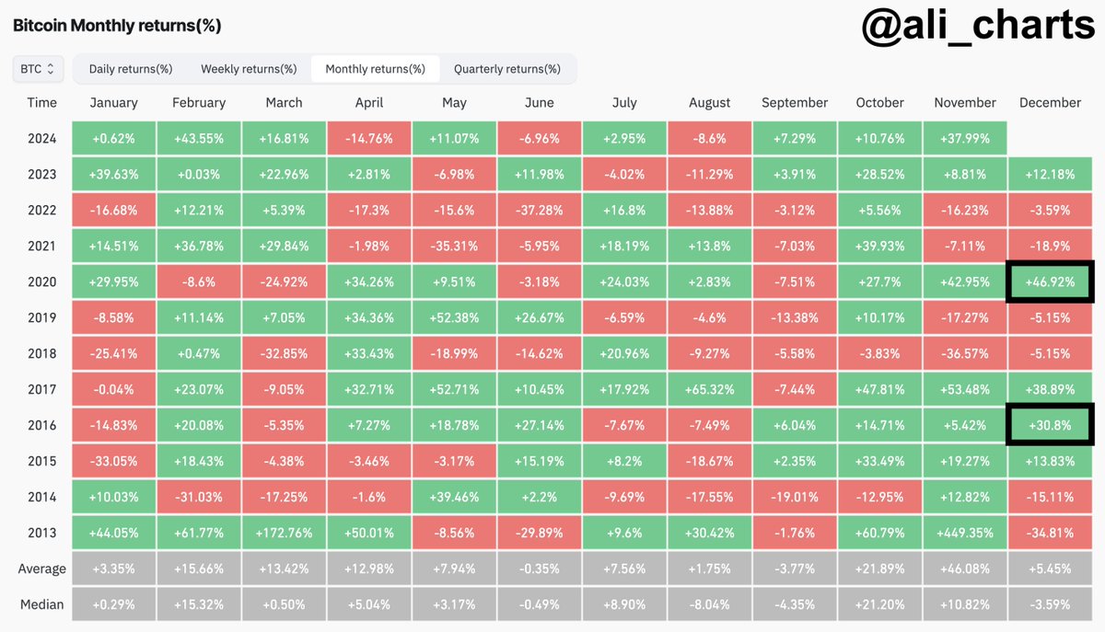Click the Bitcoin Monthly returns(%) title
This screenshot has height=632, width=1105.
click(x=117, y=25)
